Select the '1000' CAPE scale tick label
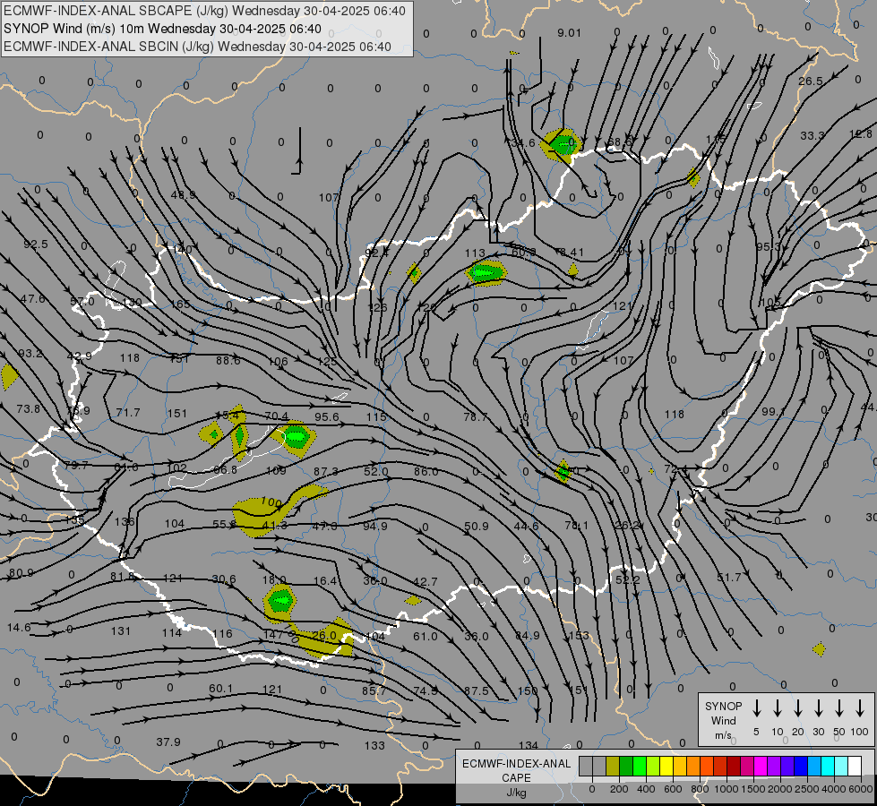877x806 pixels. pos(726,789)
